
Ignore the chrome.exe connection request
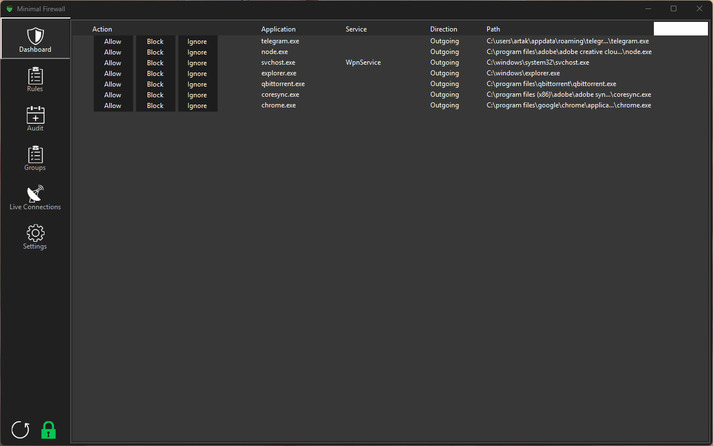[197, 106]
